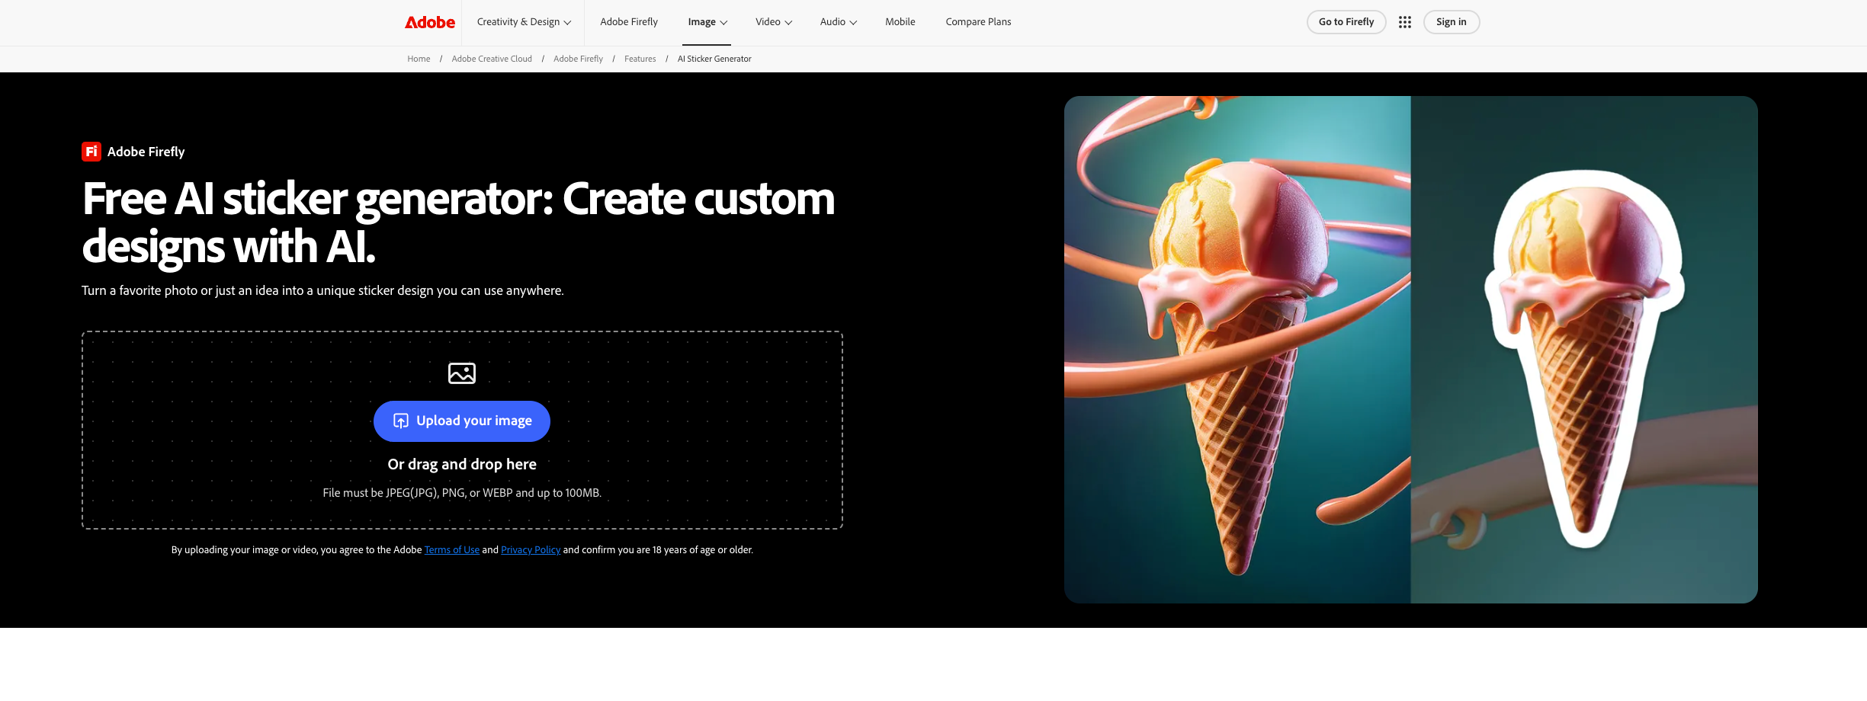
Task: Open the app switcher grid icon
Action: (x=1405, y=22)
